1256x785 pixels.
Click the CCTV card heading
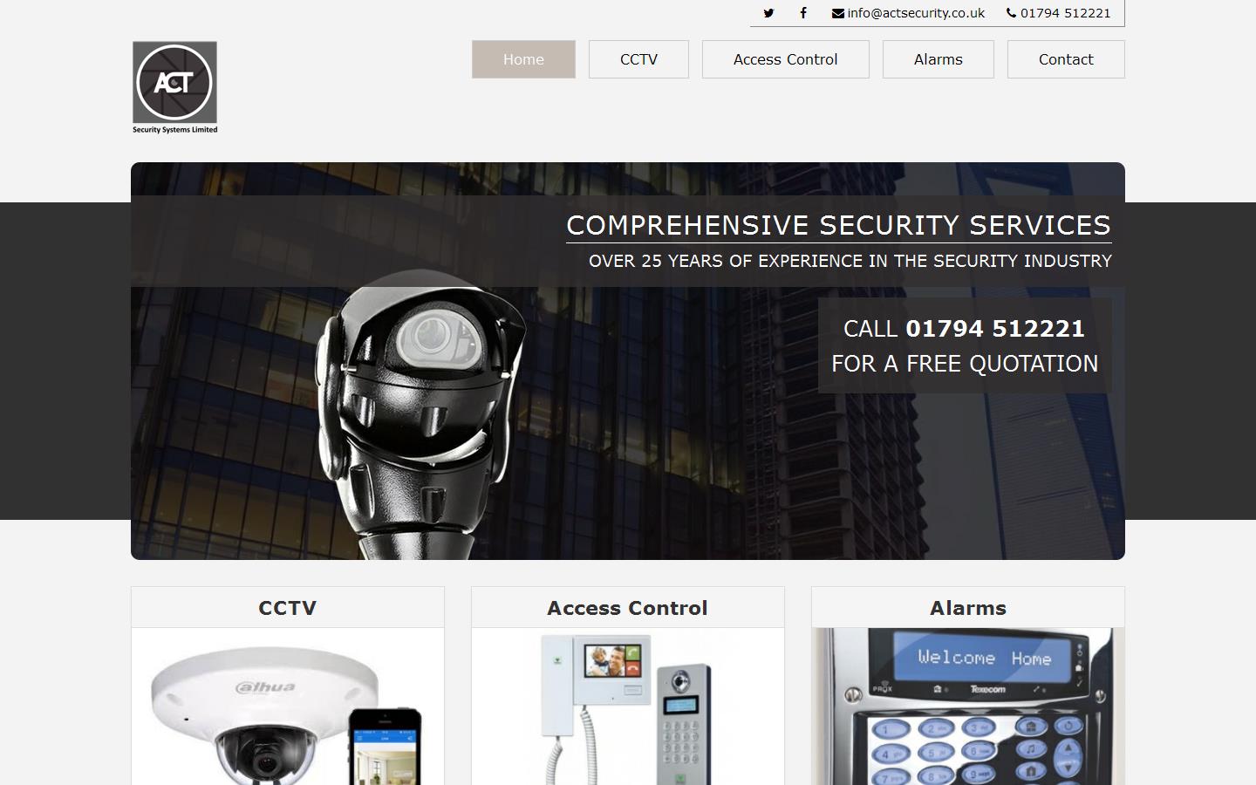[288, 608]
